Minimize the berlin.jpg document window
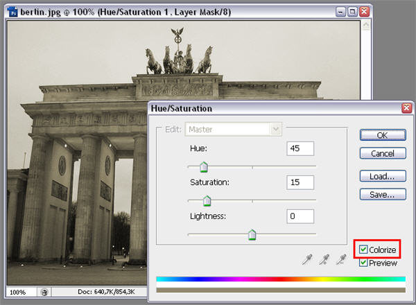This screenshot has width=416, height=305. 340,12
